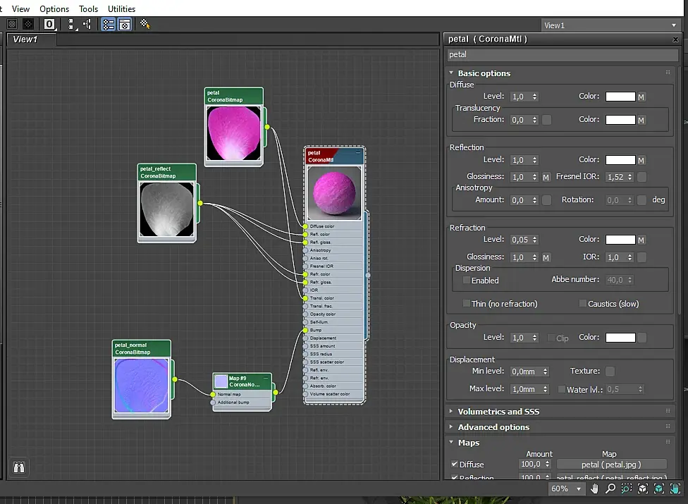Click the Diffuse color white swatch
Image resolution: width=688 pixels, height=504 pixels.
coord(620,97)
